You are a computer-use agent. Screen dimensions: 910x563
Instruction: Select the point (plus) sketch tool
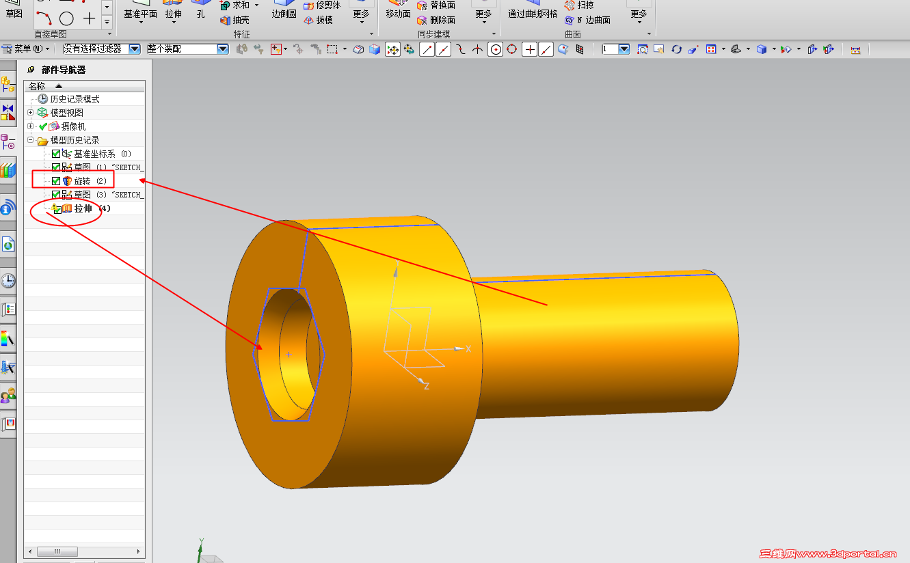tap(90, 18)
